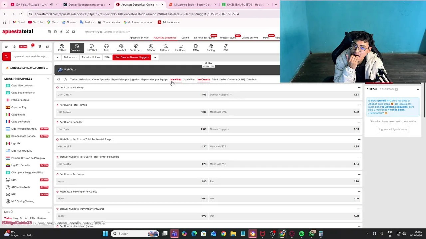Open the Premier League link
Viewport: 426px width, 239px height.
[x=20, y=100]
